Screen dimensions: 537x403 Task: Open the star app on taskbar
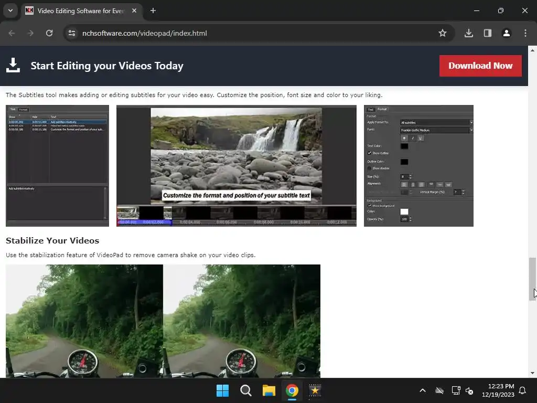pos(315,390)
